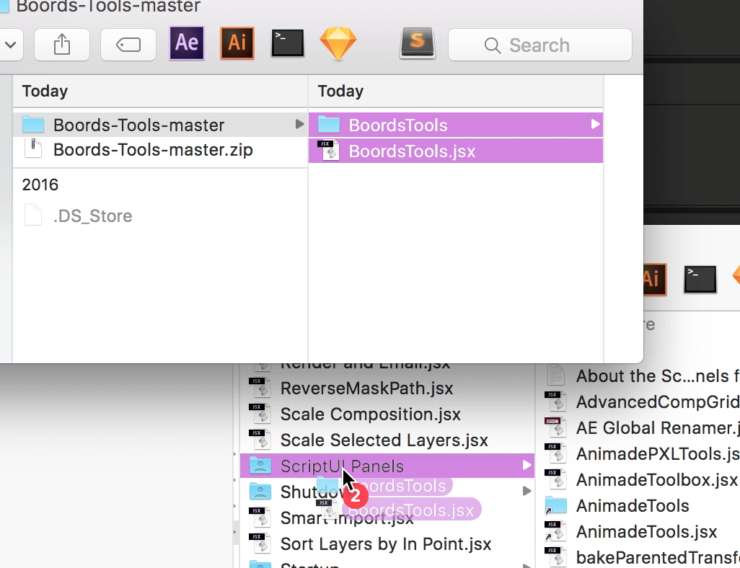740x568 pixels.
Task: Click the Share button in toolbar
Action: tap(62, 45)
